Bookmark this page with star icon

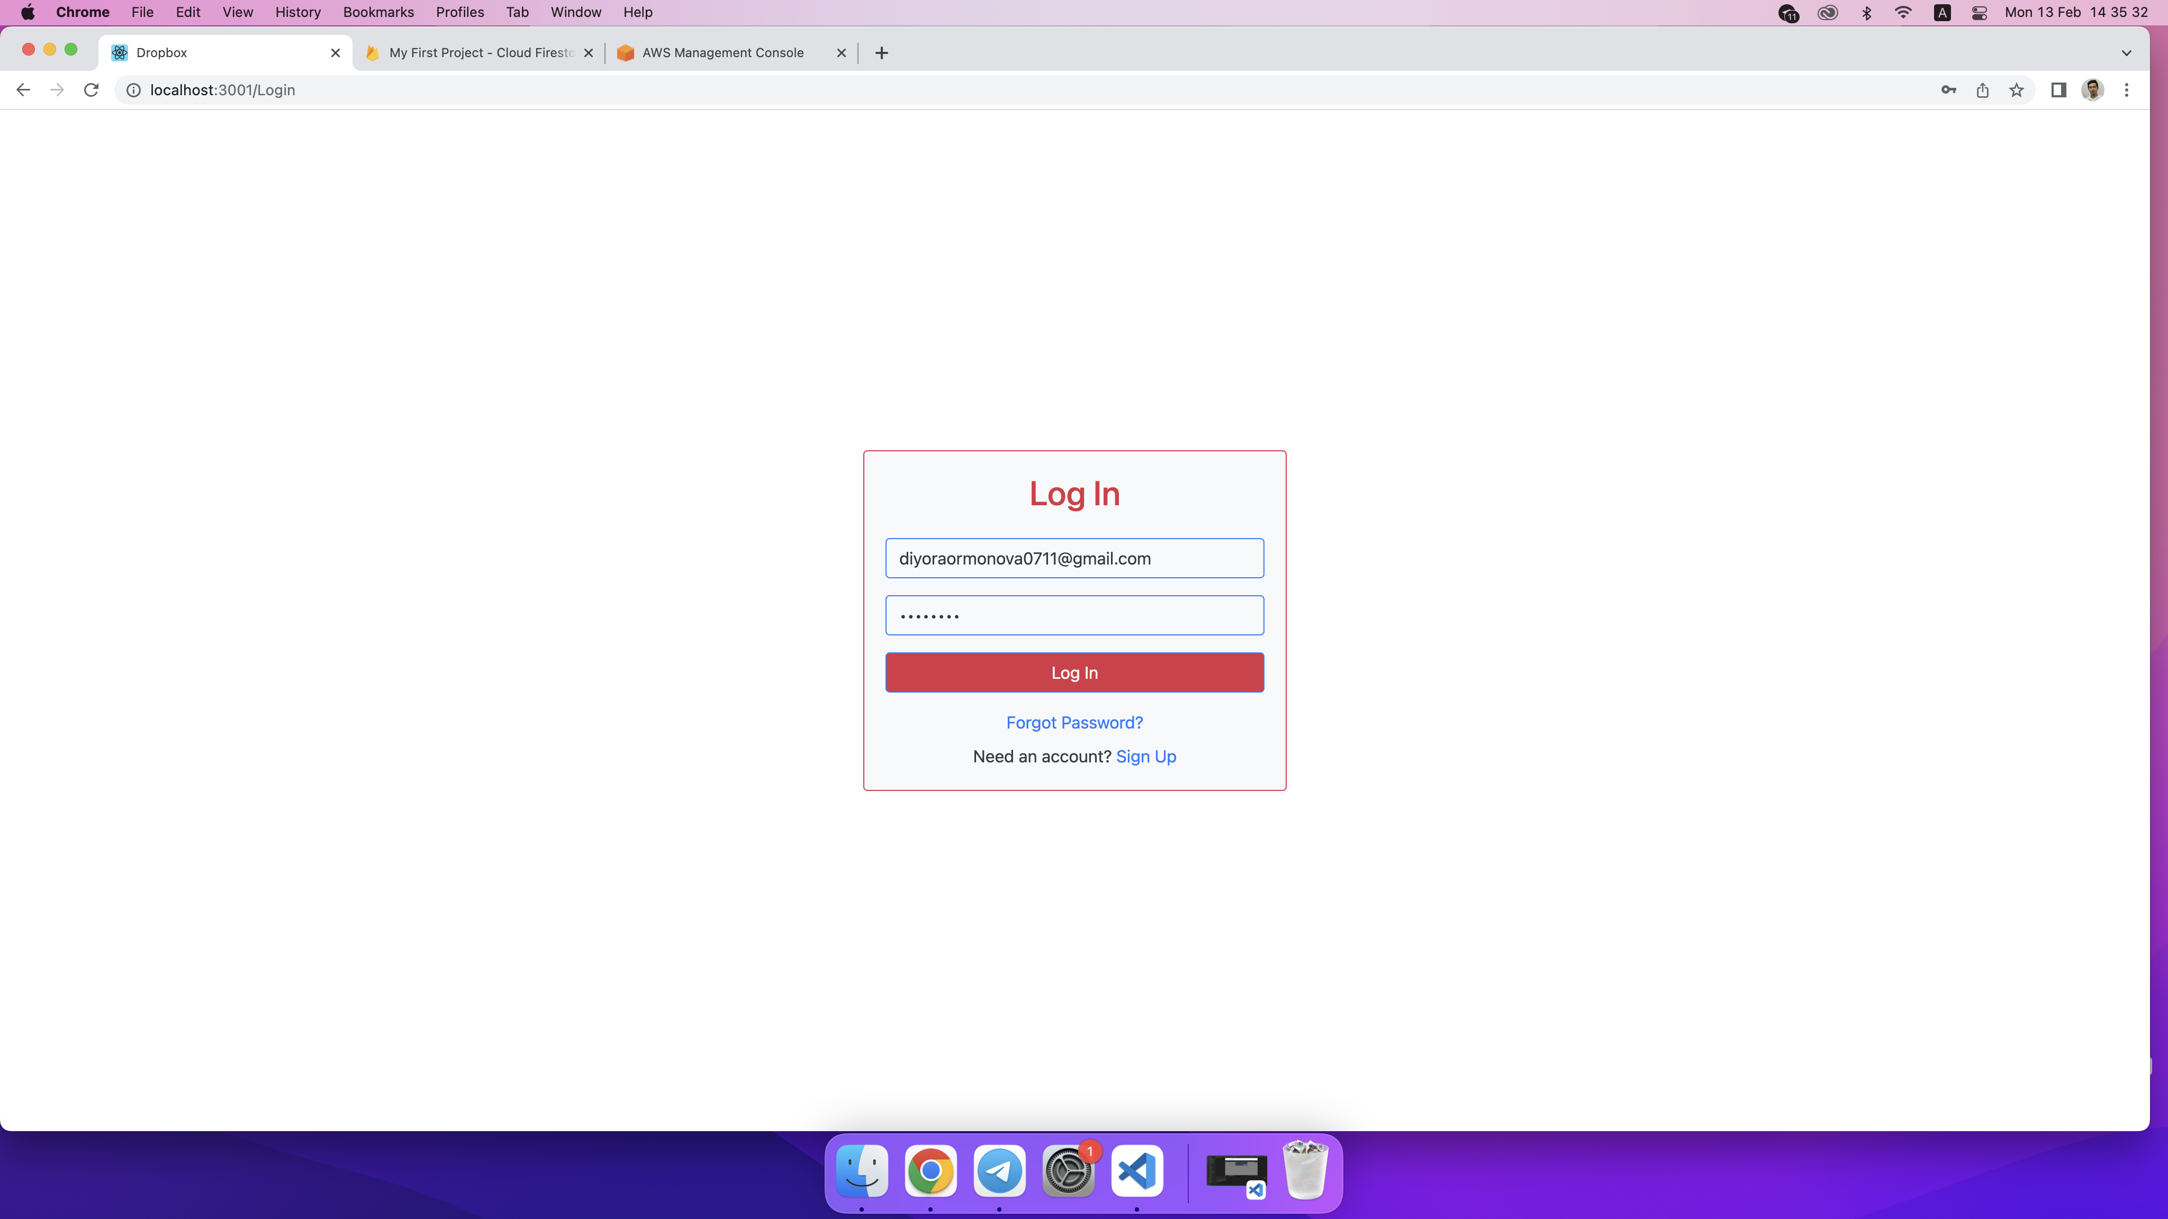pyautogui.click(x=2017, y=90)
